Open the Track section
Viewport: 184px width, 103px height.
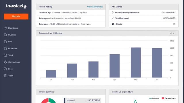11,55
